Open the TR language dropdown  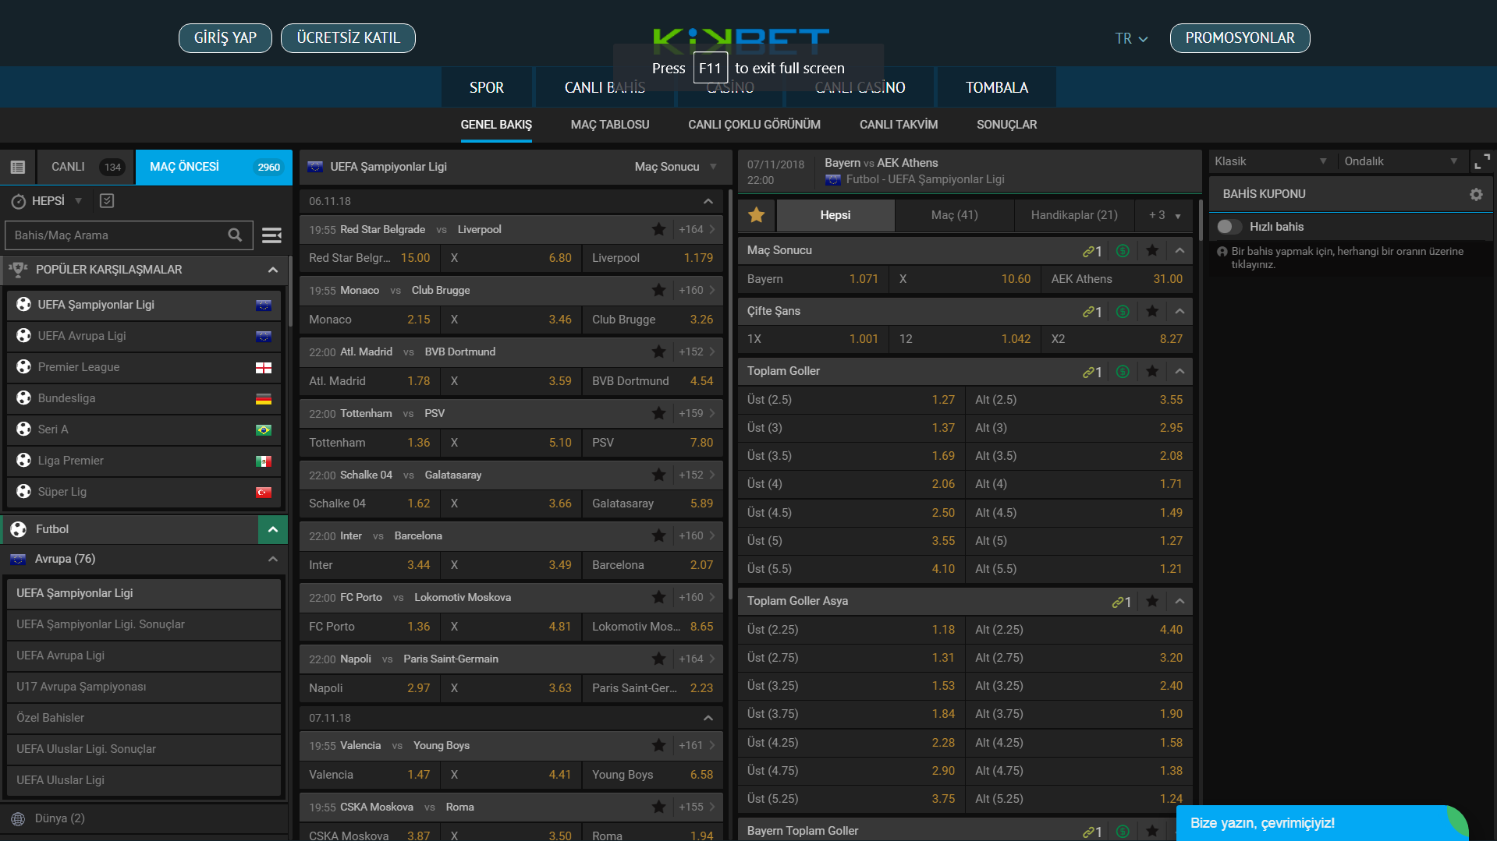coord(1131,38)
